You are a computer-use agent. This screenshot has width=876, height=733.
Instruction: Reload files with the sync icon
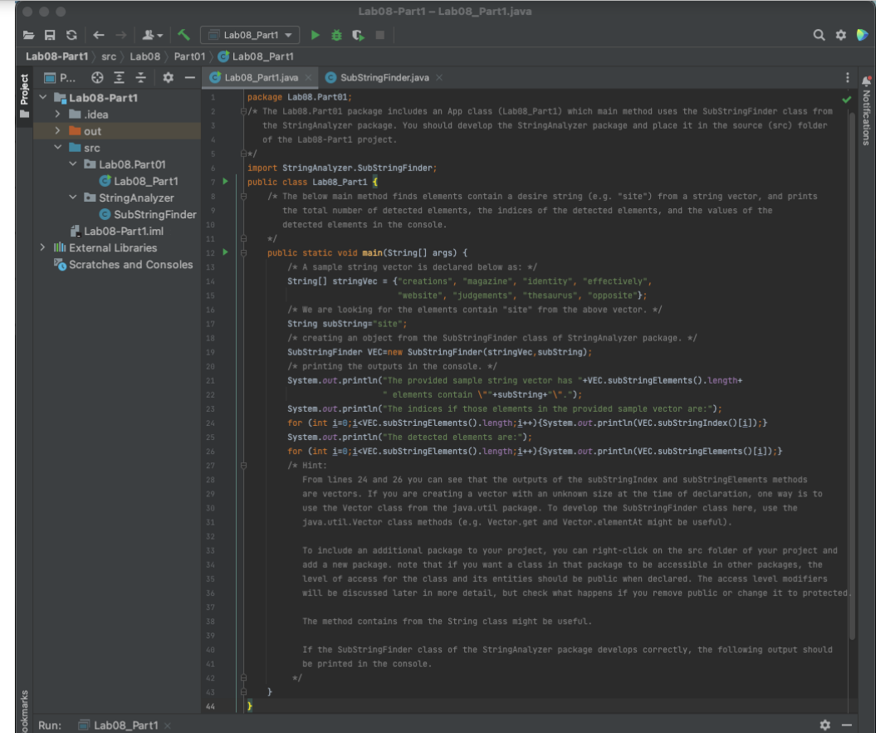pos(71,35)
